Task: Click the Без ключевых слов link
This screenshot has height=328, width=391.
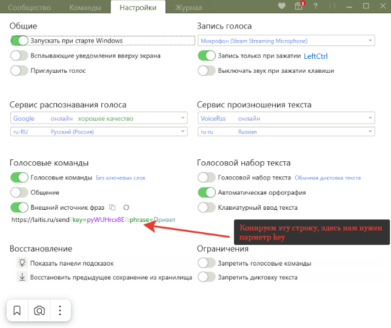Action: [x=121, y=178]
